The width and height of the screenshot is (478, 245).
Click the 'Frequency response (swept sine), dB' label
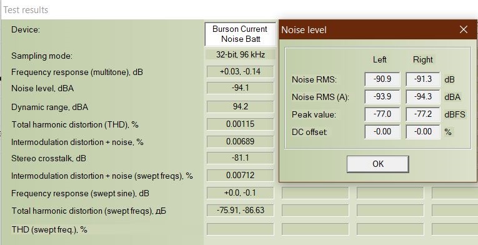click(x=80, y=193)
